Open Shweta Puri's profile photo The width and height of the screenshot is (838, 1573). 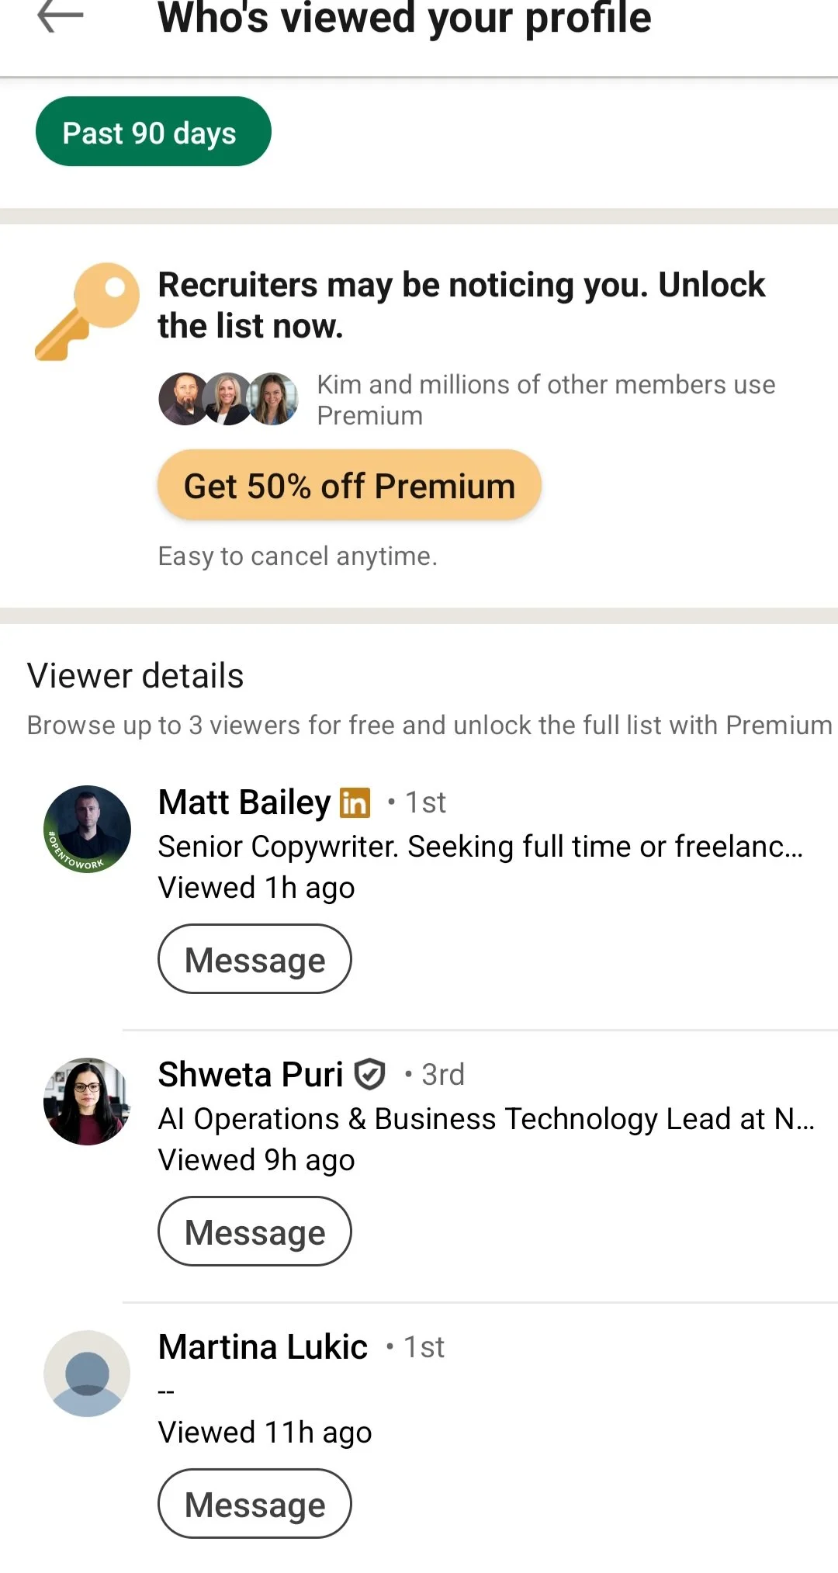coord(87,1101)
